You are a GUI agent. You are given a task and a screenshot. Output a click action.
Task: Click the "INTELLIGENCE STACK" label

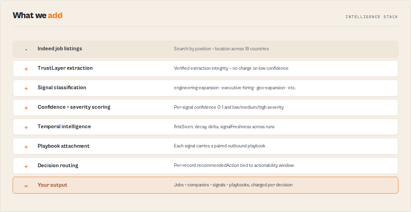[x=372, y=17]
